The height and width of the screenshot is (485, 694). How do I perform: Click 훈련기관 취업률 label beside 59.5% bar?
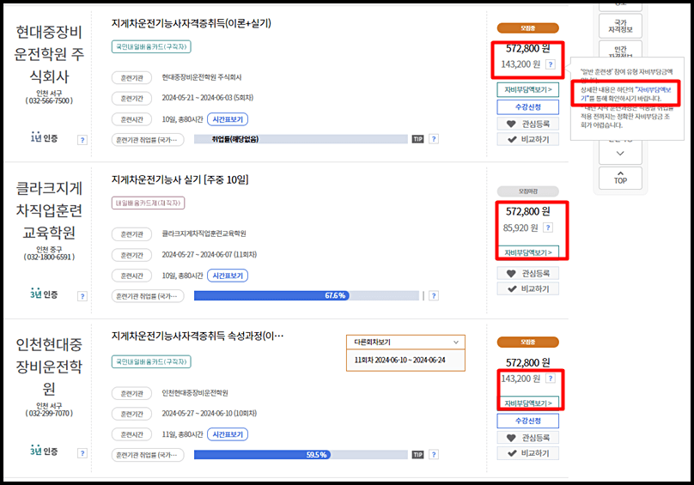click(148, 455)
